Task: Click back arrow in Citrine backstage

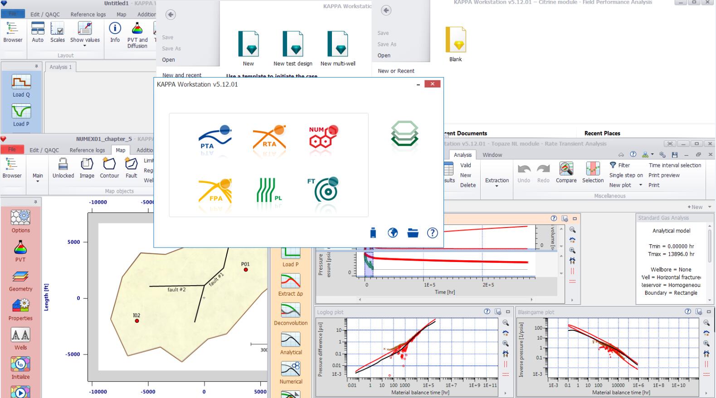Action: (x=386, y=10)
